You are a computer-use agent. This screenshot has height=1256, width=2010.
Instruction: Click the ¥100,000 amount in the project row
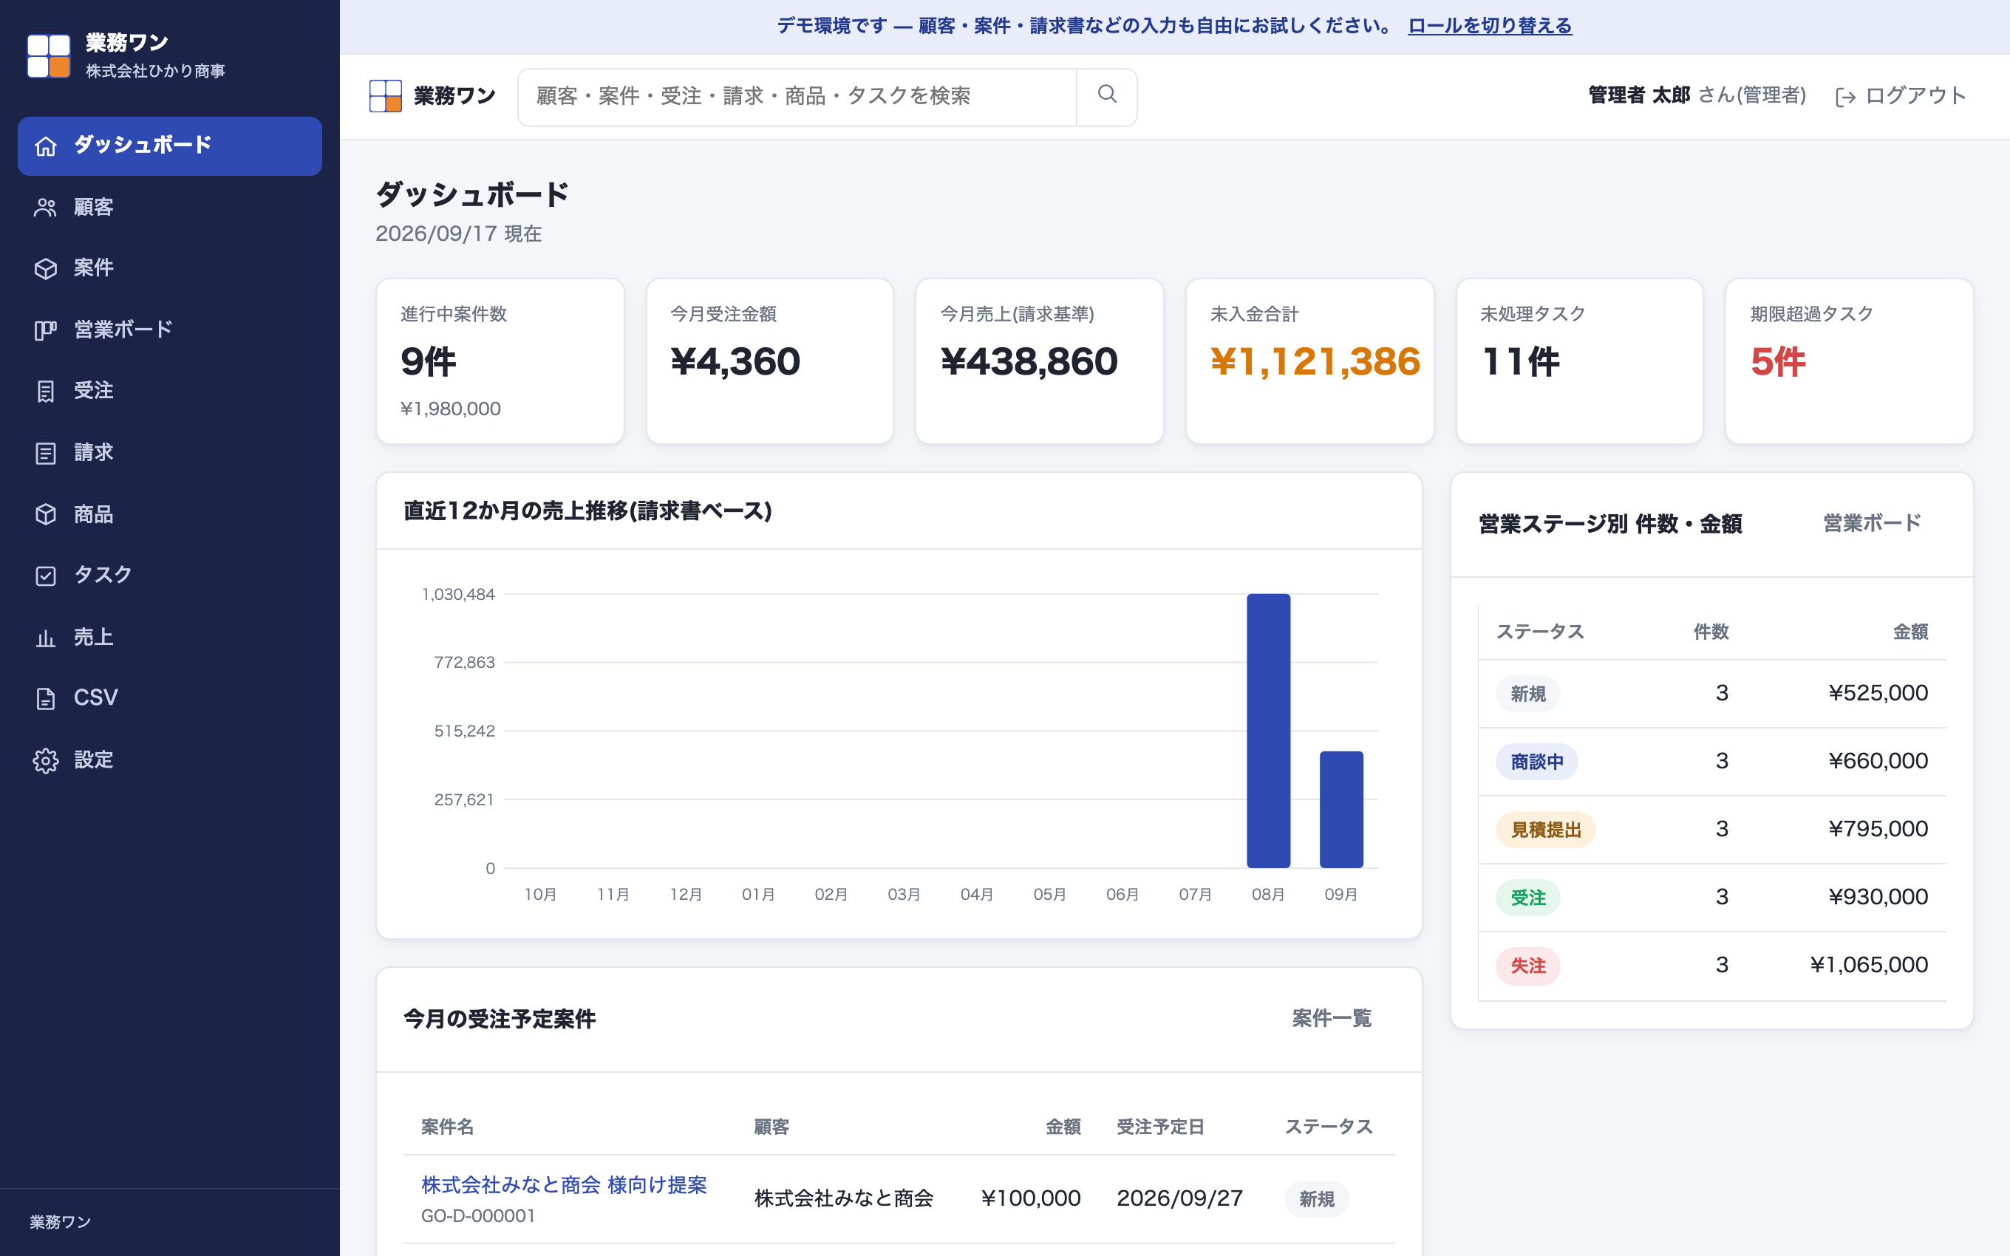(x=1031, y=1198)
